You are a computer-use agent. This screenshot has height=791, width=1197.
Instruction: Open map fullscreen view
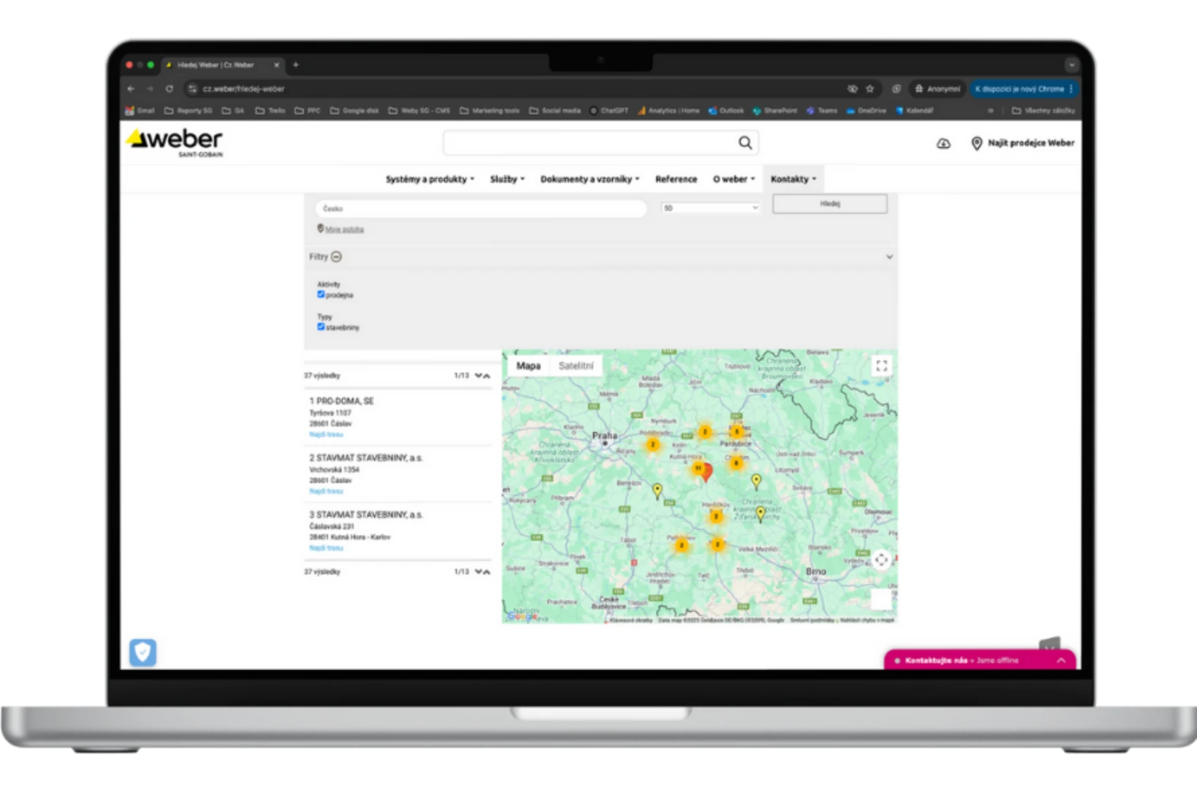[881, 365]
